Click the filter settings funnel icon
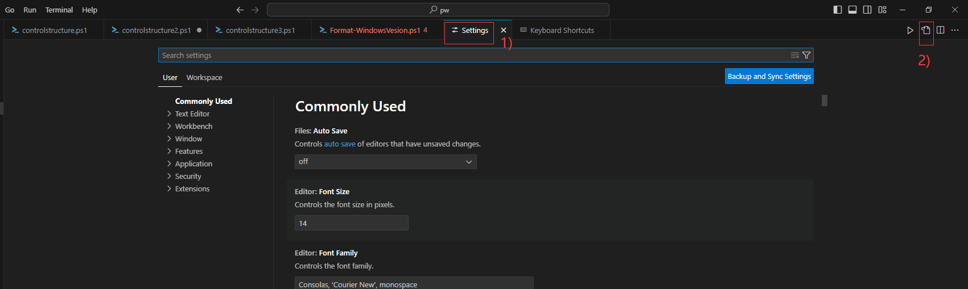Screen dimensions: 968x289 pyautogui.click(x=806, y=55)
